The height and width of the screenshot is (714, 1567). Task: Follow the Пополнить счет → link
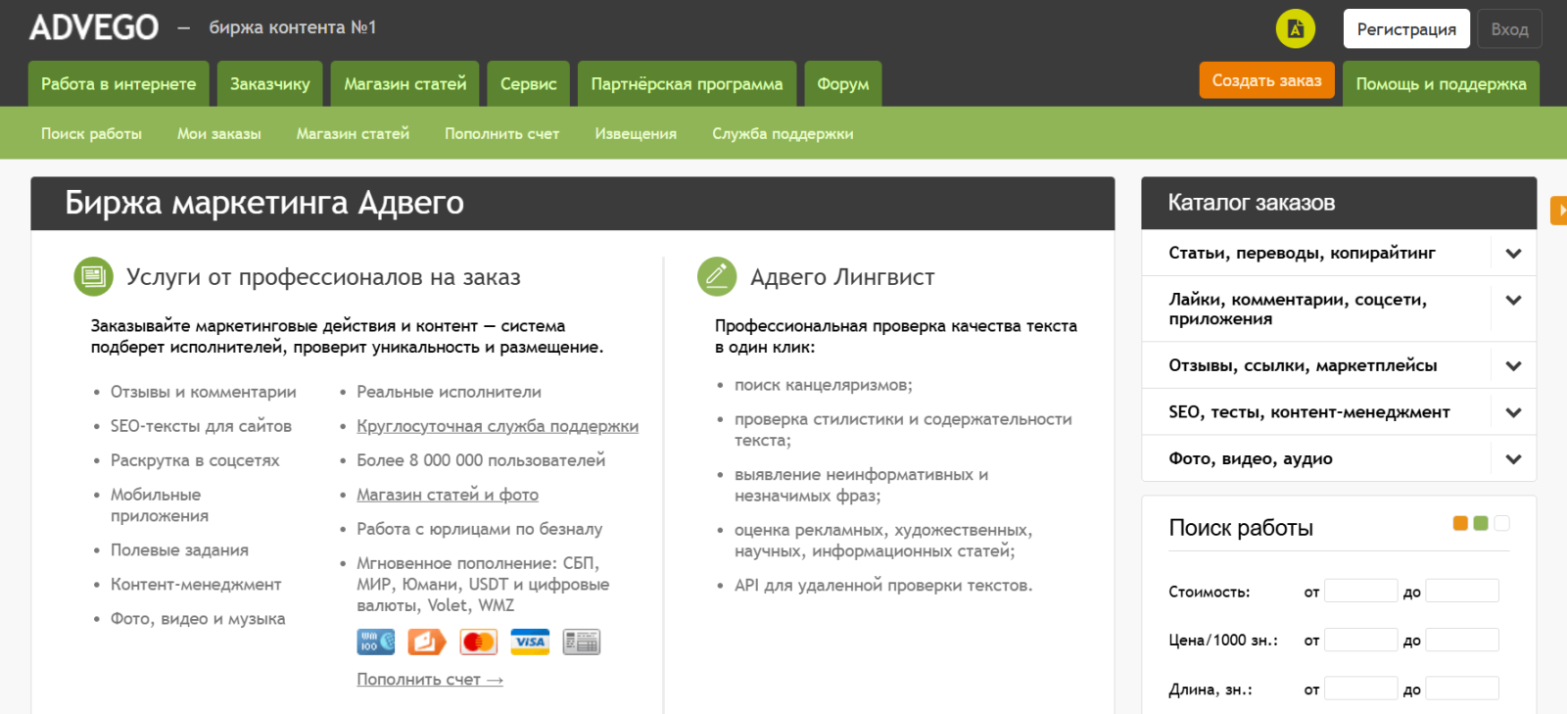click(x=429, y=680)
